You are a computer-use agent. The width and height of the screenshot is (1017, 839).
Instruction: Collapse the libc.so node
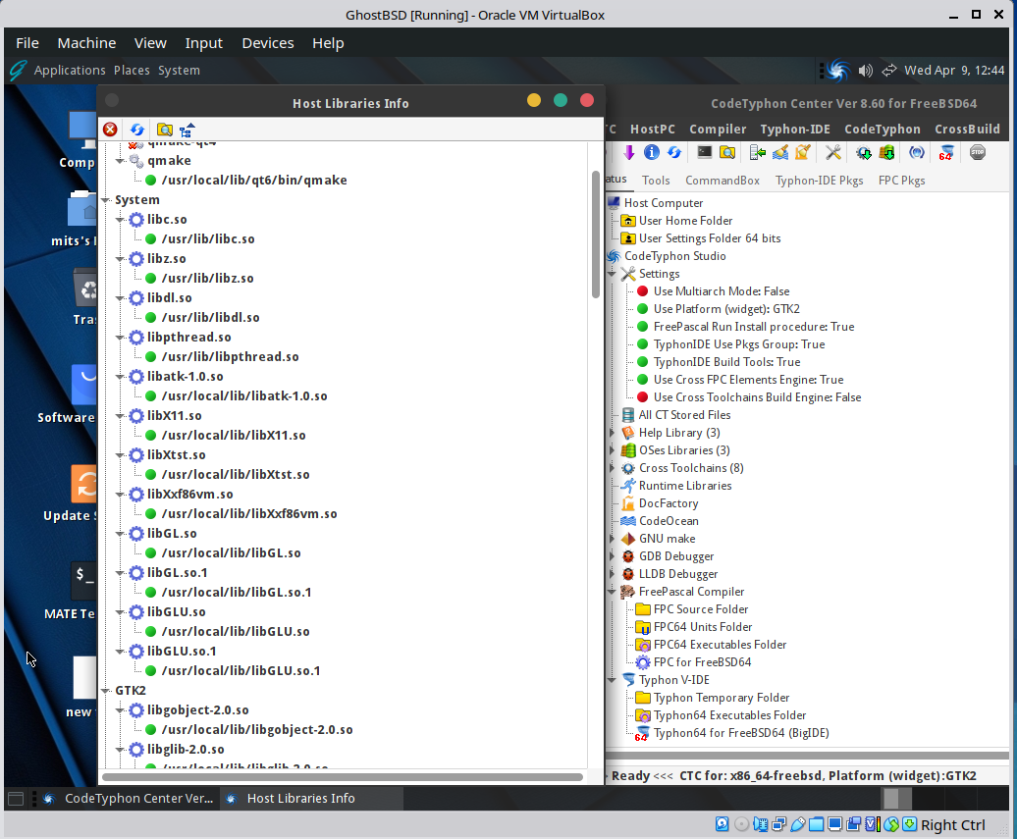click(120, 220)
